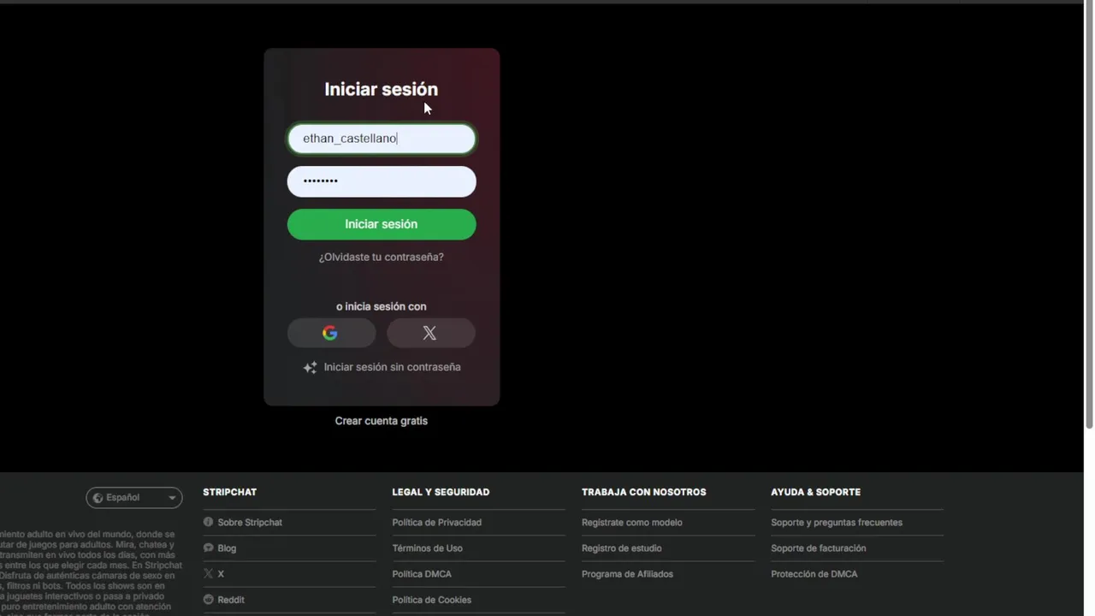1095x616 pixels.
Task: Open the Reddit footer link
Action: [231, 600]
